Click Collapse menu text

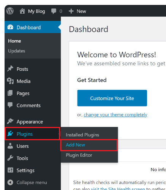[32, 182]
